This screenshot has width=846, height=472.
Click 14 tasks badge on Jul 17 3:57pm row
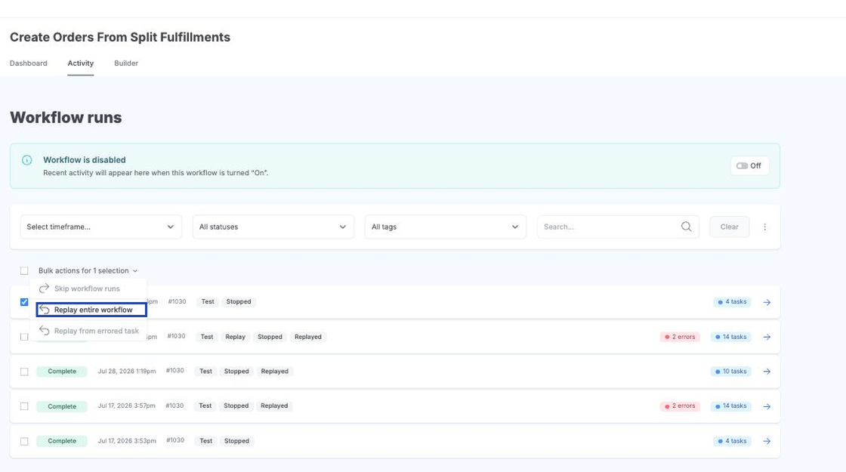point(731,406)
